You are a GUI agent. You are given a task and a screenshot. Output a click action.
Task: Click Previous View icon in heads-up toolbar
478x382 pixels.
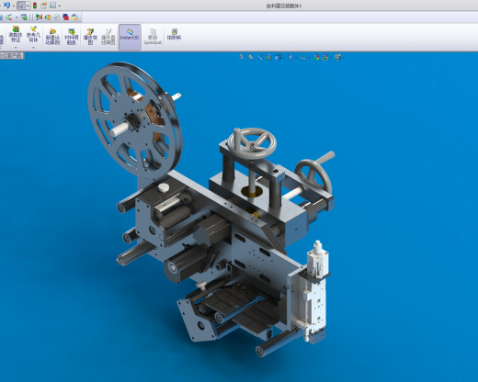[x=260, y=57]
